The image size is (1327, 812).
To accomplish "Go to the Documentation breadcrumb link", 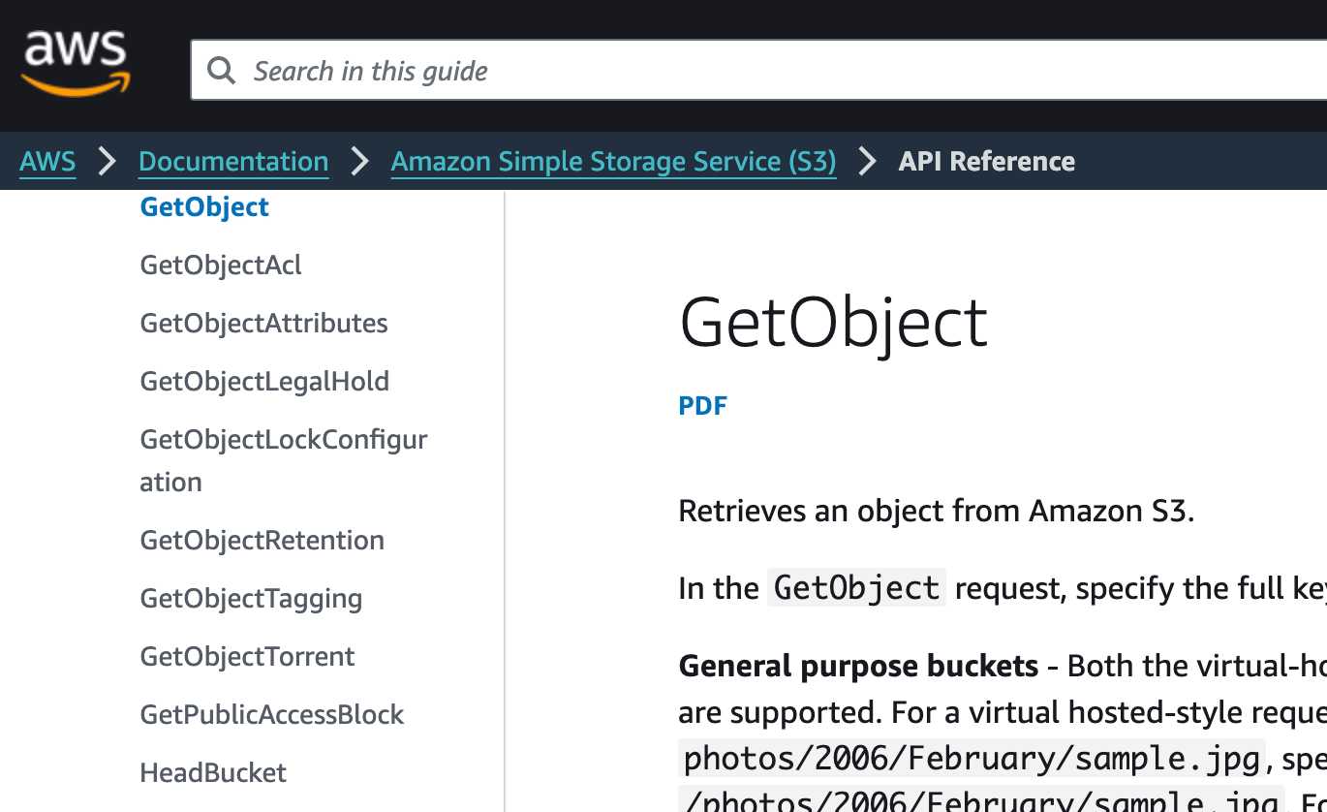I will tap(233, 161).
